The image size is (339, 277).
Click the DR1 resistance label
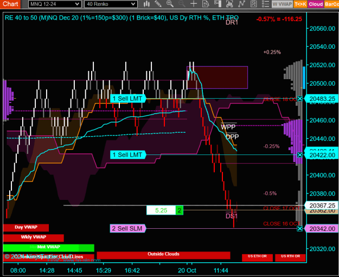(x=232, y=22)
